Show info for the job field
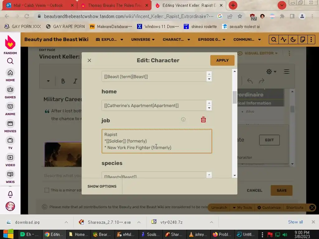The width and height of the screenshot is (319, 239). (x=183, y=119)
